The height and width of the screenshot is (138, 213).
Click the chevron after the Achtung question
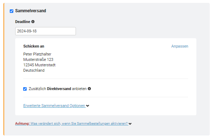[130, 124]
